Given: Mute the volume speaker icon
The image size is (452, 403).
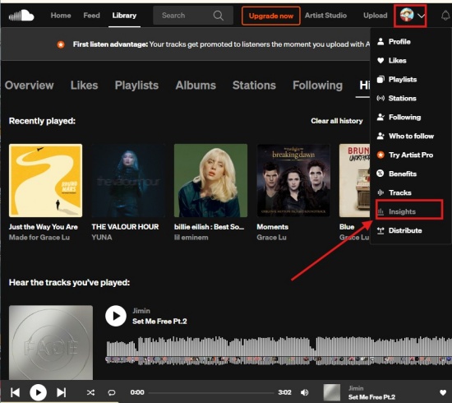Looking at the screenshot, I should [304, 392].
